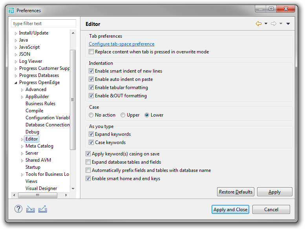Screen dimensions: 305x230
Task: Expand the Java preferences node
Action: (x=16, y=40)
